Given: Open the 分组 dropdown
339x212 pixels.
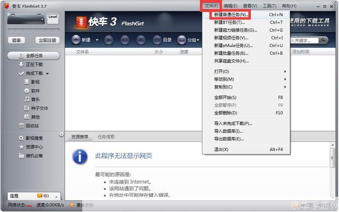Looking at the screenshot, I should coord(188,40).
